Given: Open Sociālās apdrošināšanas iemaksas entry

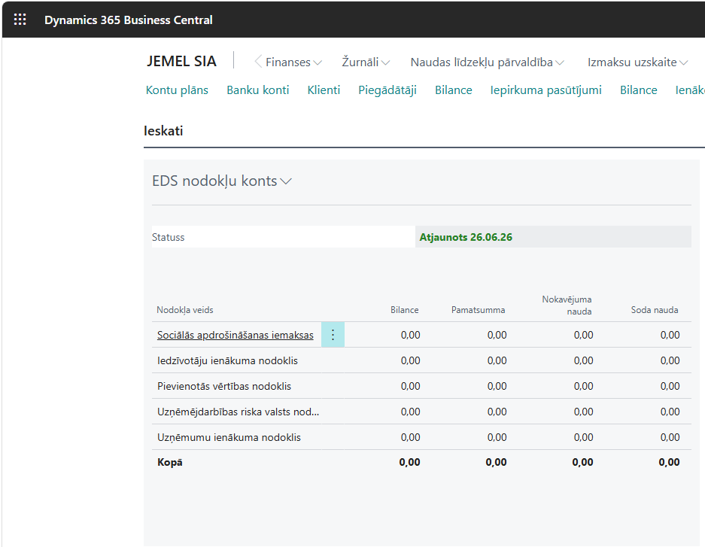Looking at the screenshot, I should (236, 335).
